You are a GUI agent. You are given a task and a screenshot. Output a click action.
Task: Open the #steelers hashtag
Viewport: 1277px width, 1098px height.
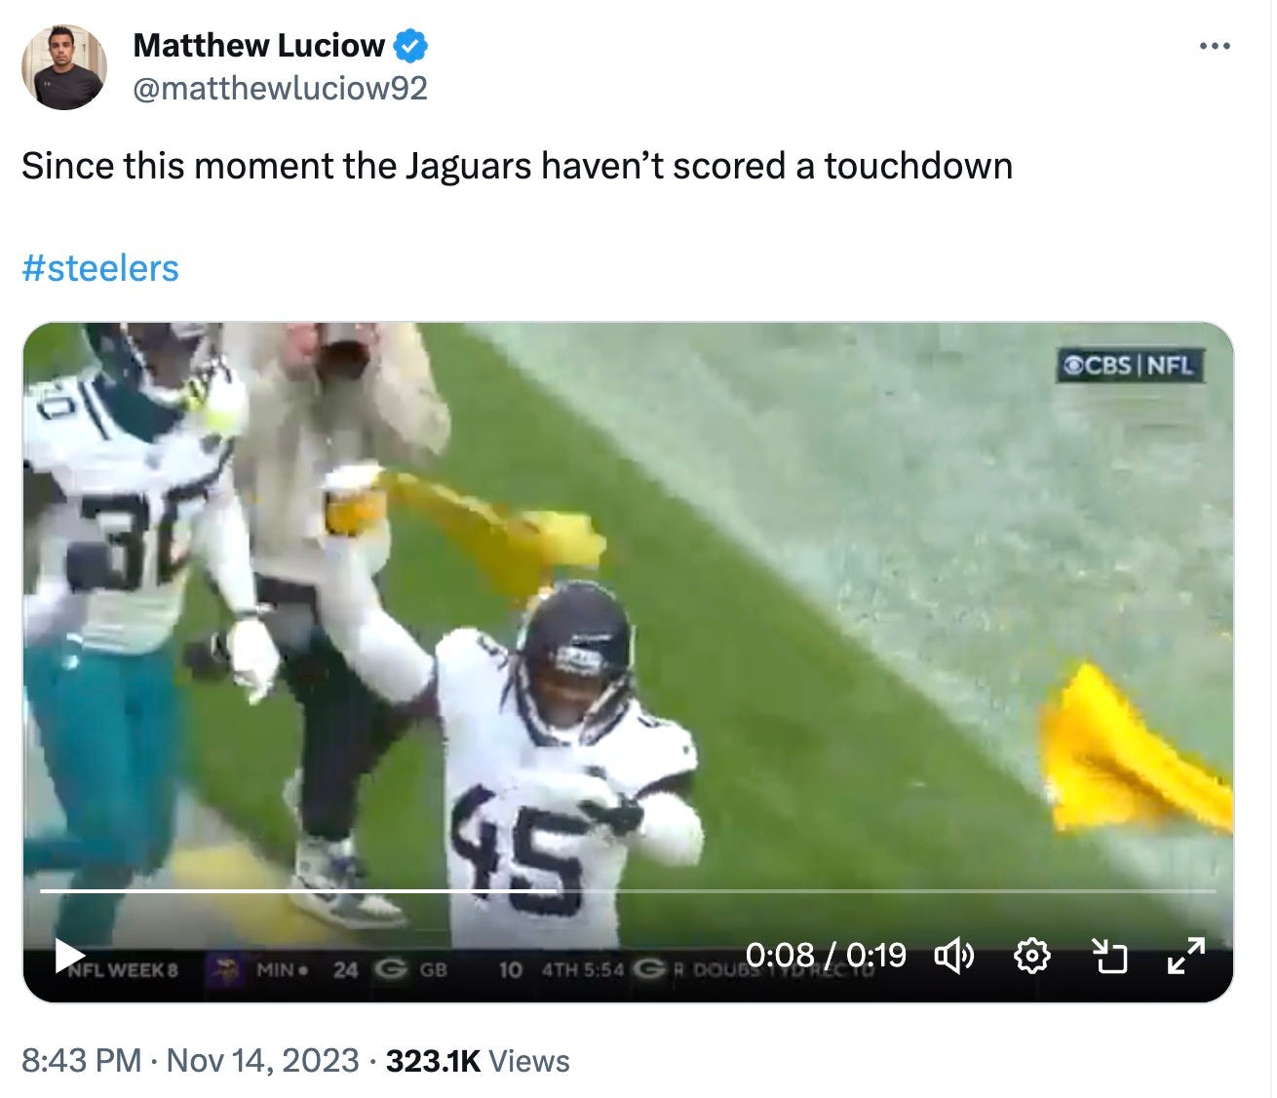tap(100, 268)
